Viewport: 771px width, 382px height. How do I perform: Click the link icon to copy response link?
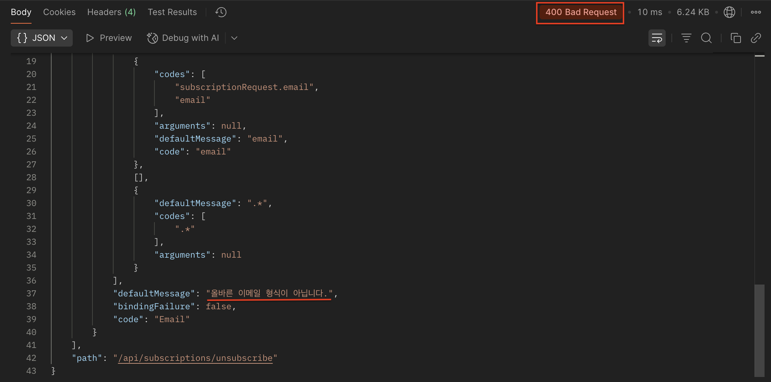click(x=756, y=38)
